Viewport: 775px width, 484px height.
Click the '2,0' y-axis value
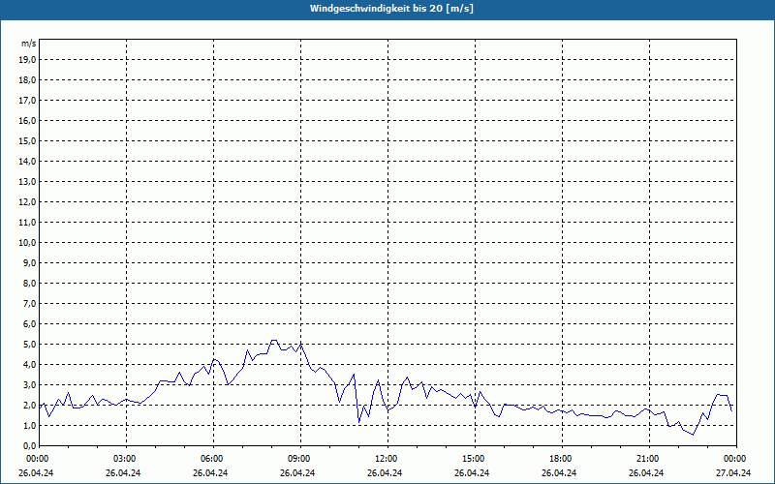(29, 405)
